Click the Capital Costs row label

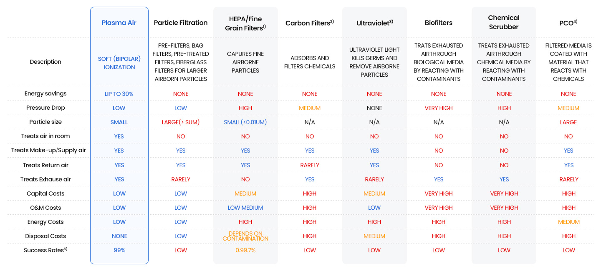45,193
